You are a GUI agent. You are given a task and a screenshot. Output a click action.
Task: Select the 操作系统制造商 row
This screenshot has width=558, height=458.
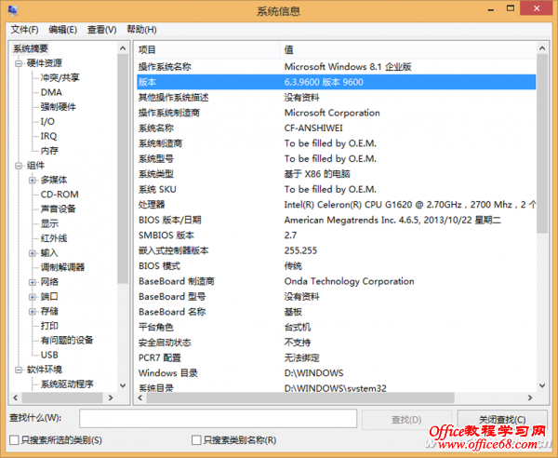[337, 113]
